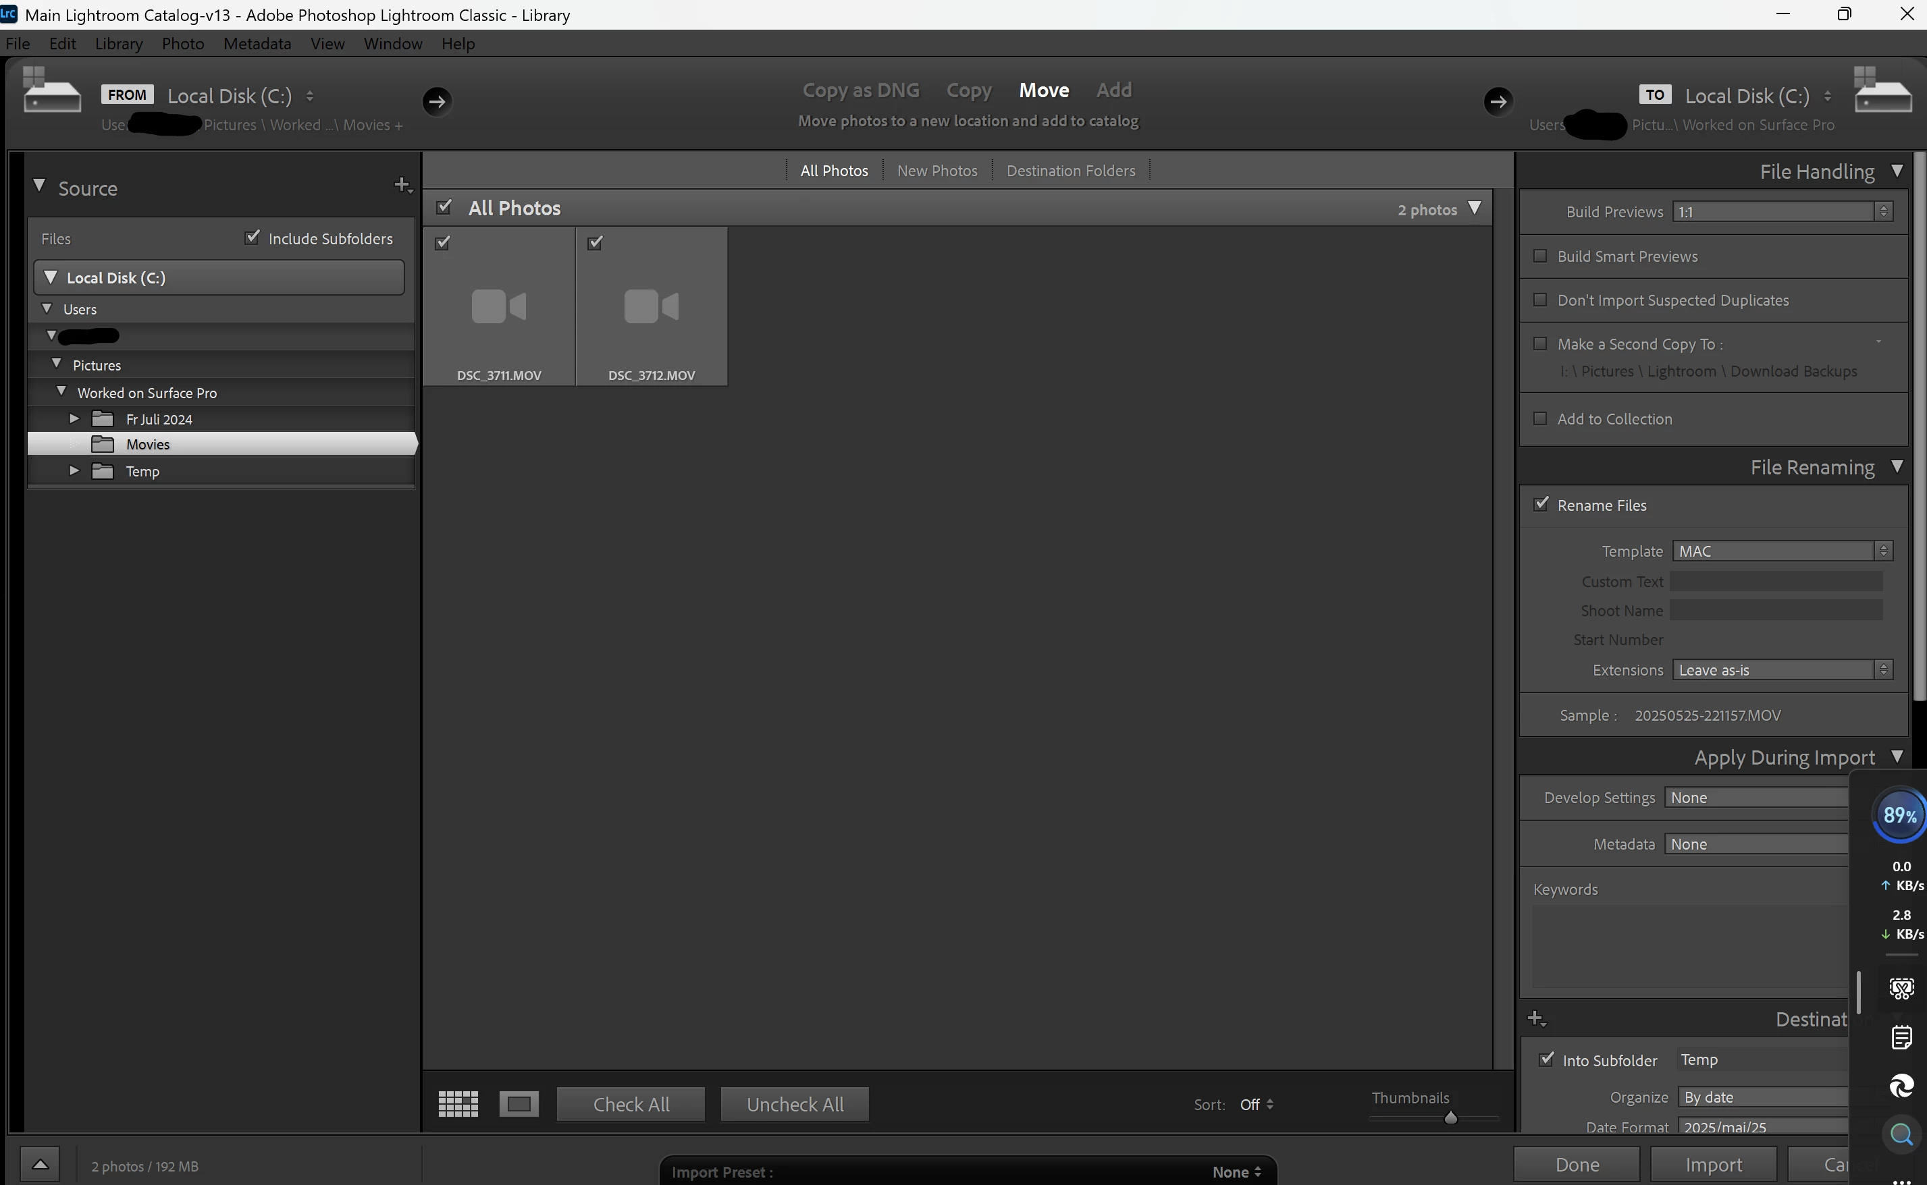Viewport: 1927px width, 1185px height.
Task: Click the Thumbnails size slider handle
Action: [x=1450, y=1118]
